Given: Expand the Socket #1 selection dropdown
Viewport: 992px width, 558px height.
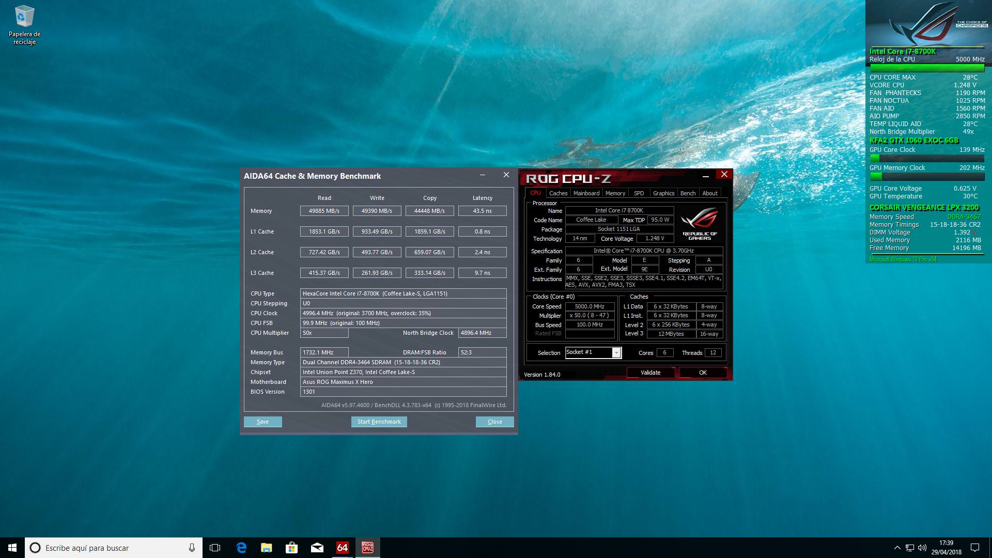Looking at the screenshot, I should tap(616, 352).
